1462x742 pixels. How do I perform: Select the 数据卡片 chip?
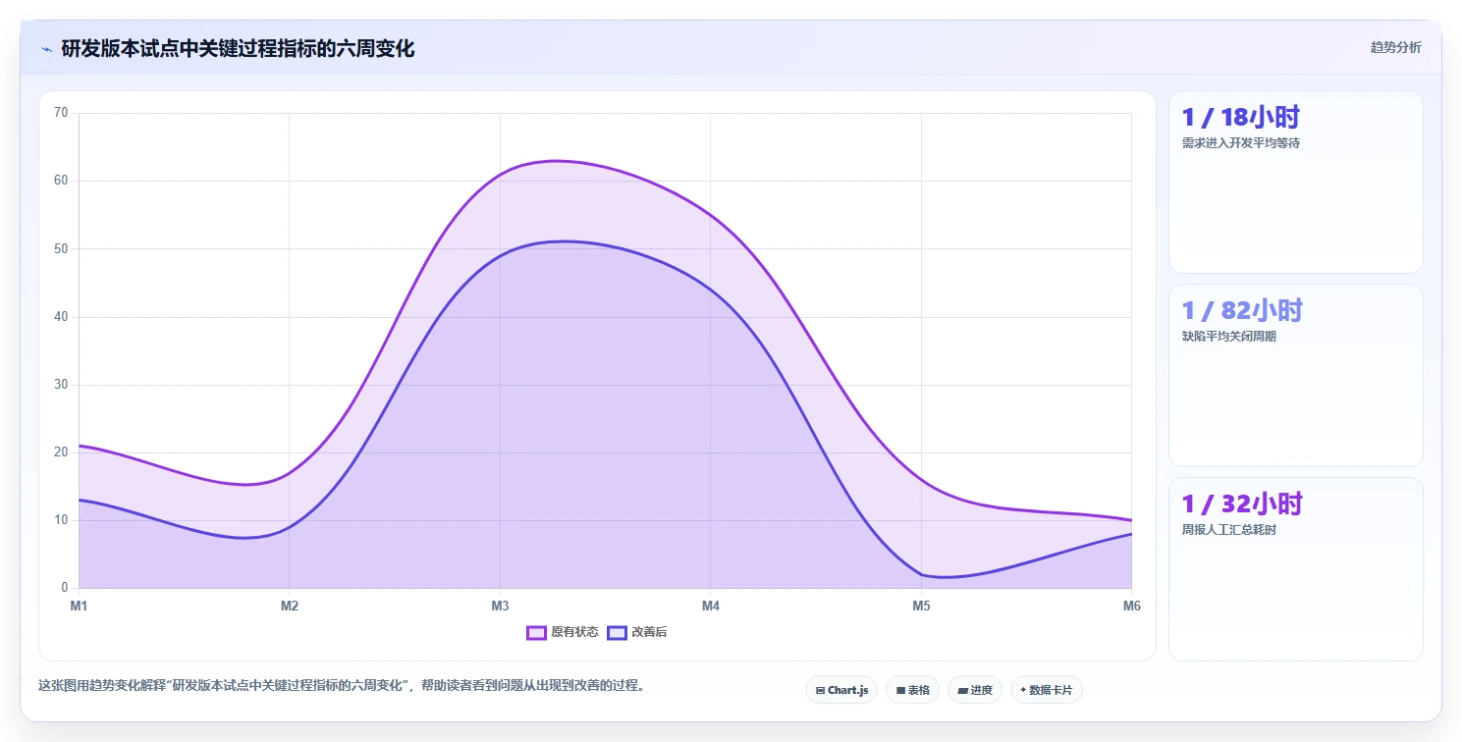point(1046,690)
